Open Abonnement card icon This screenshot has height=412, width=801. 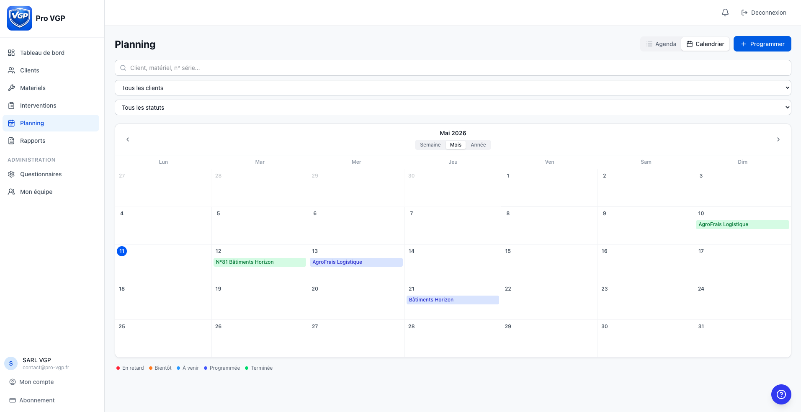click(x=13, y=400)
